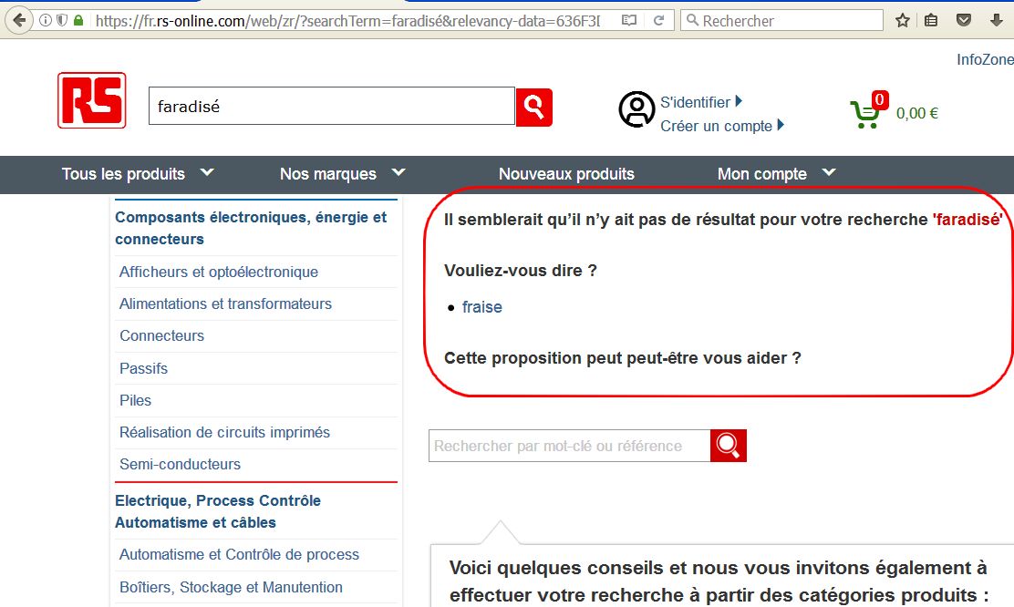Open the shopping cart icon
The width and height of the screenshot is (1014, 607).
tap(864, 115)
